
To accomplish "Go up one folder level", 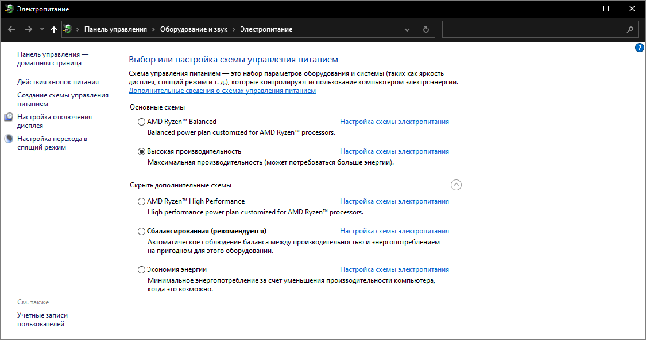I will pyautogui.click(x=54, y=29).
